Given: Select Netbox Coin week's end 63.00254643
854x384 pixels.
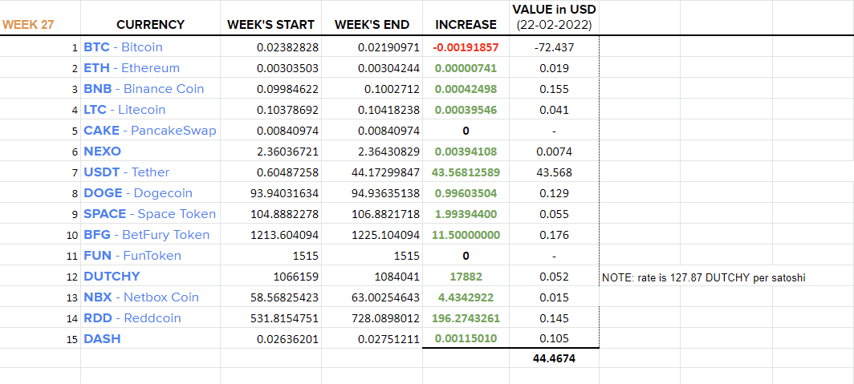Looking at the screenshot, I should coord(372,297).
